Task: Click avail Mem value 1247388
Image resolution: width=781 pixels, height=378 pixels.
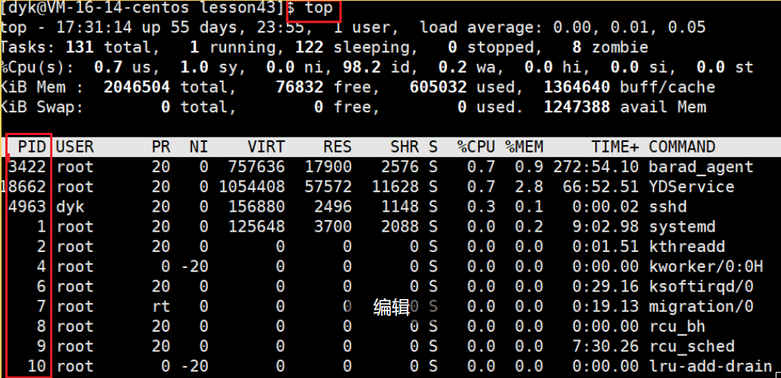Action: [x=577, y=106]
